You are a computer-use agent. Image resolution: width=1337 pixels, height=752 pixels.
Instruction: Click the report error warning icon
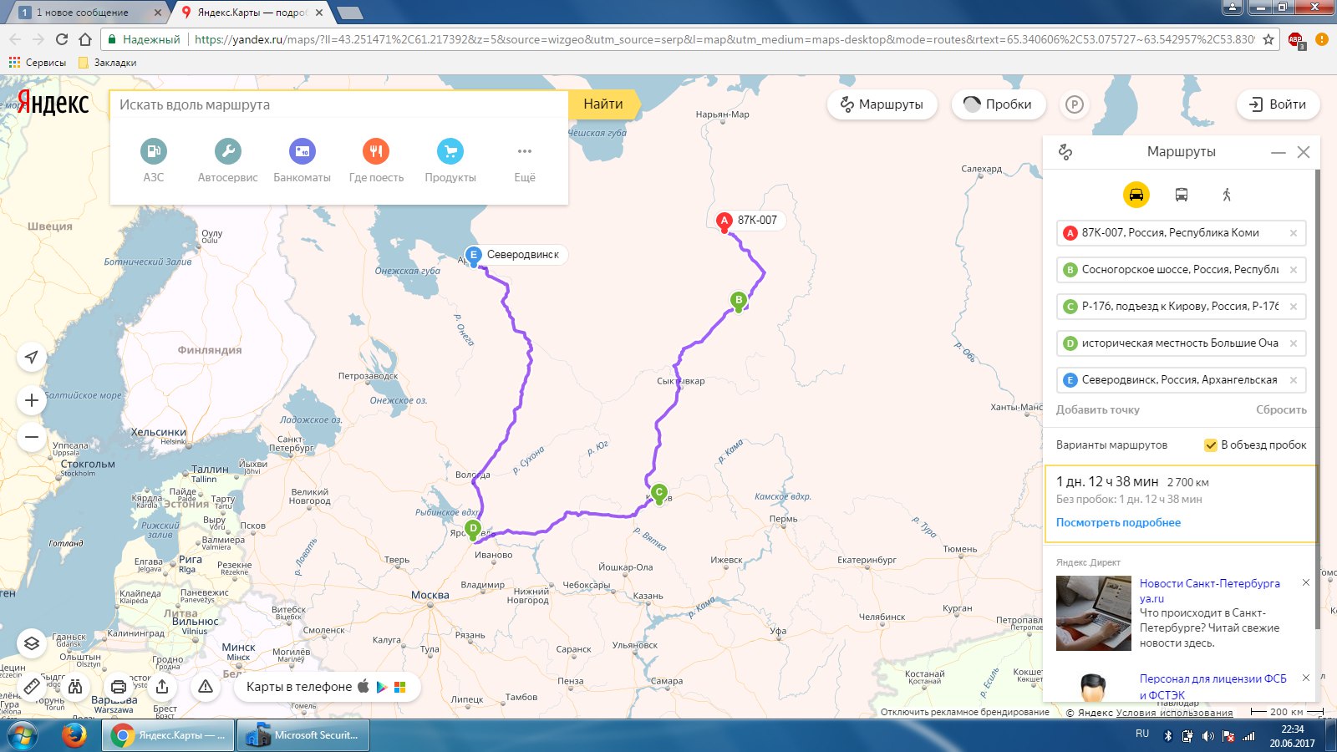206,687
